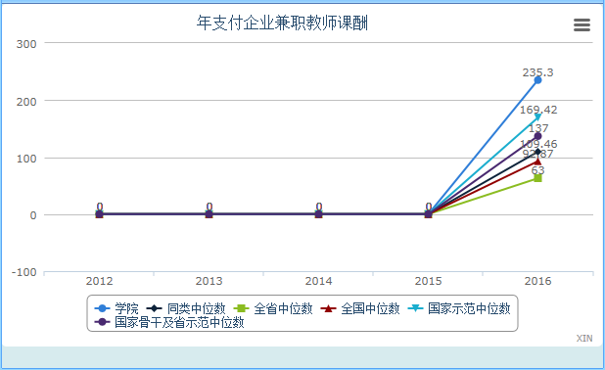Click the 63 green square marker
The height and width of the screenshot is (370, 605).
click(x=537, y=178)
